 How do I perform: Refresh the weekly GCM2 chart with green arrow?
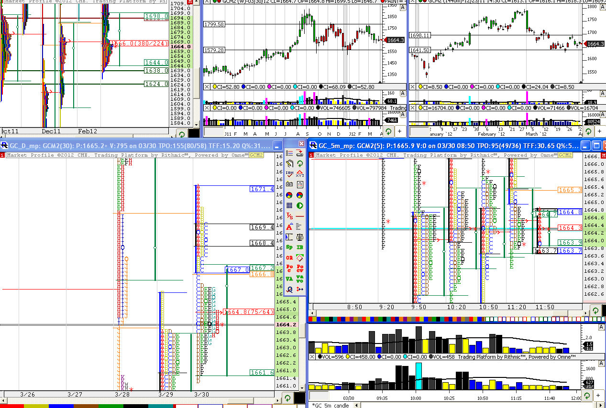pos(387,130)
